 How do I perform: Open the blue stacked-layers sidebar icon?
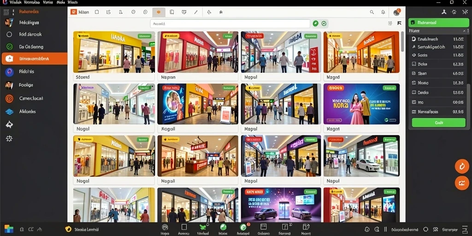9,112
